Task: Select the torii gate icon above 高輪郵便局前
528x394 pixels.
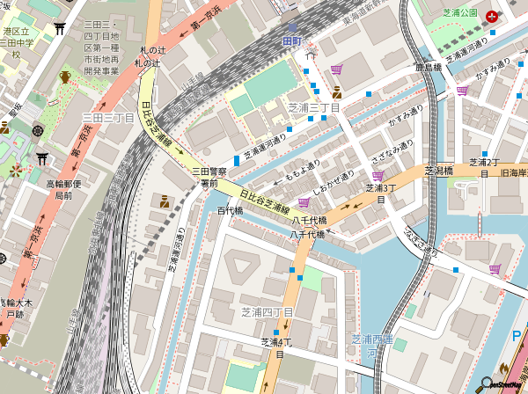Action: pos(41,159)
